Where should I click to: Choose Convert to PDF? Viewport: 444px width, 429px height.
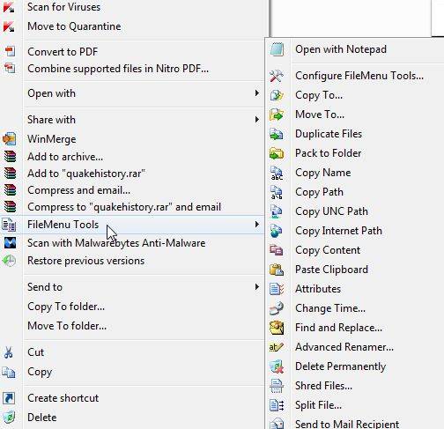coord(63,52)
